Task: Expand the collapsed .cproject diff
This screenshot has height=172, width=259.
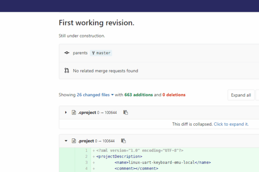Action: point(66,112)
